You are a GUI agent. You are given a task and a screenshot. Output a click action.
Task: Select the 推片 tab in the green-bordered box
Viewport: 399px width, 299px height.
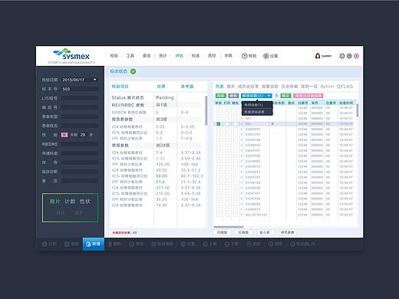tap(55, 202)
